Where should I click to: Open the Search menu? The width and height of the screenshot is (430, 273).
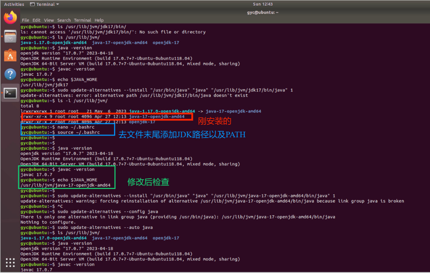click(x=64, y=20)
